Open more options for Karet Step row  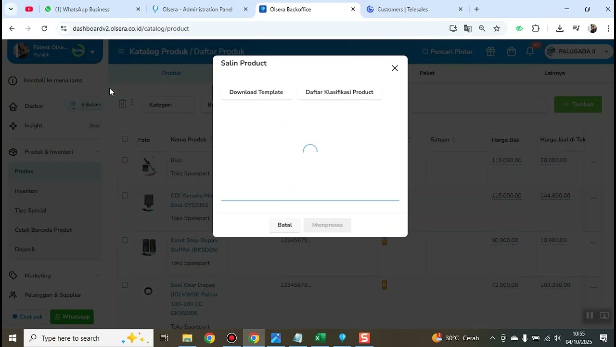point(593,242)
